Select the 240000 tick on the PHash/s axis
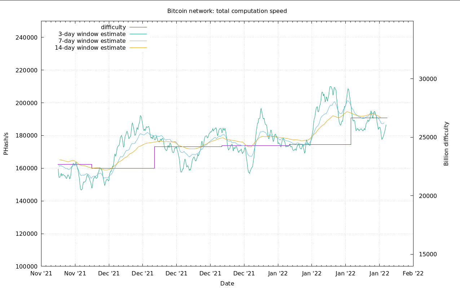 27,37
